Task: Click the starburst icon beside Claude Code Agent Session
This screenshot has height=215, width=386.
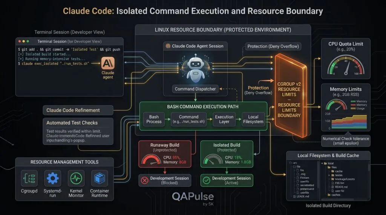Action: pos(168,46)
